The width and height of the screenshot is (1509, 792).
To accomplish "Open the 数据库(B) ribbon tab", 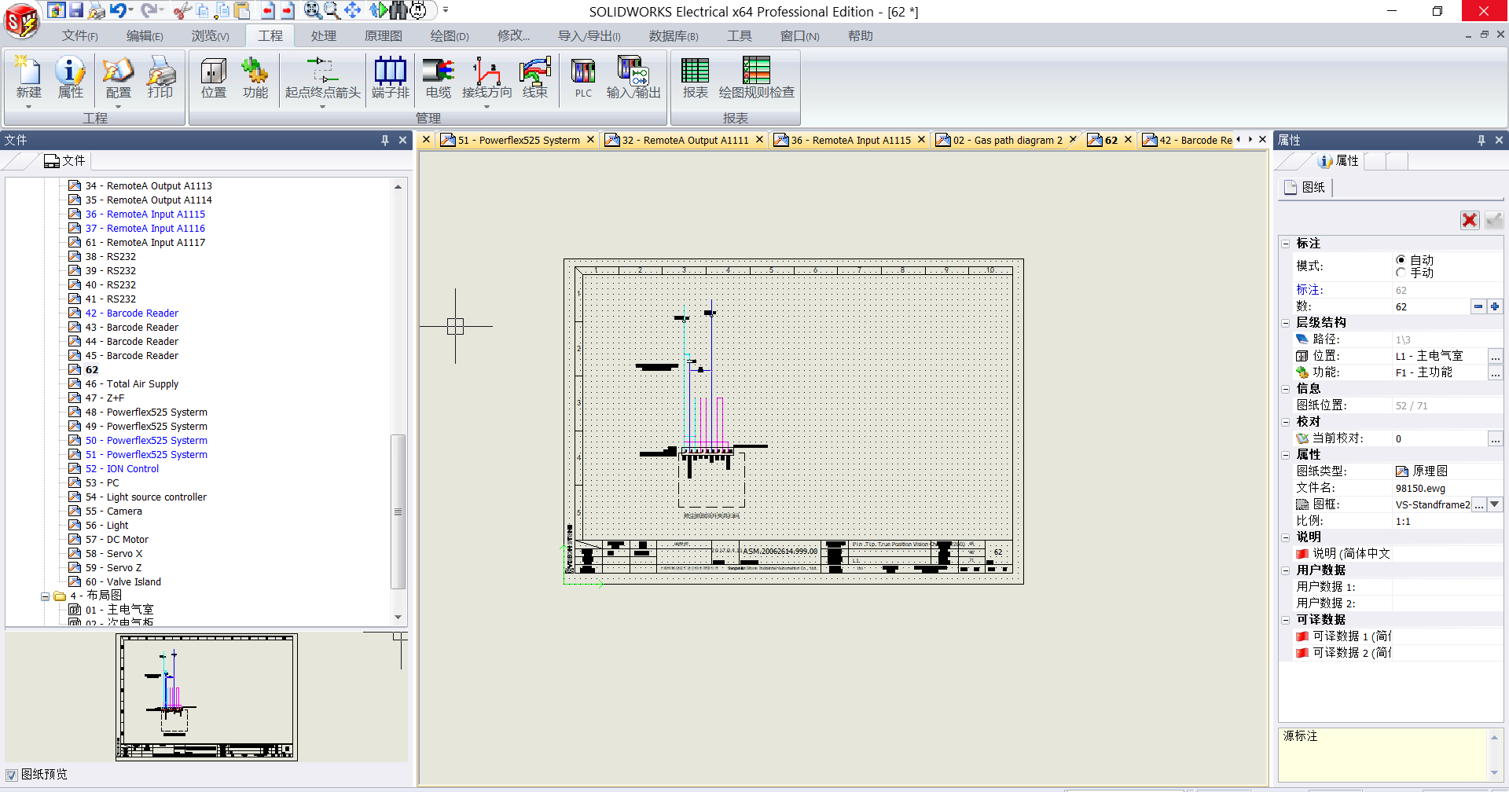I will pos(674,36).
